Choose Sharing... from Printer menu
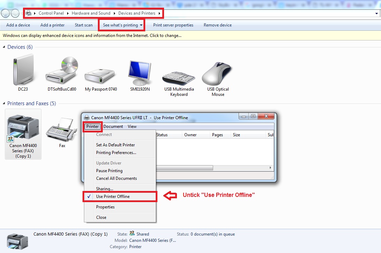The height and width of the screenshot is (253, 381). pyautogui.click(x=120, y=189)
